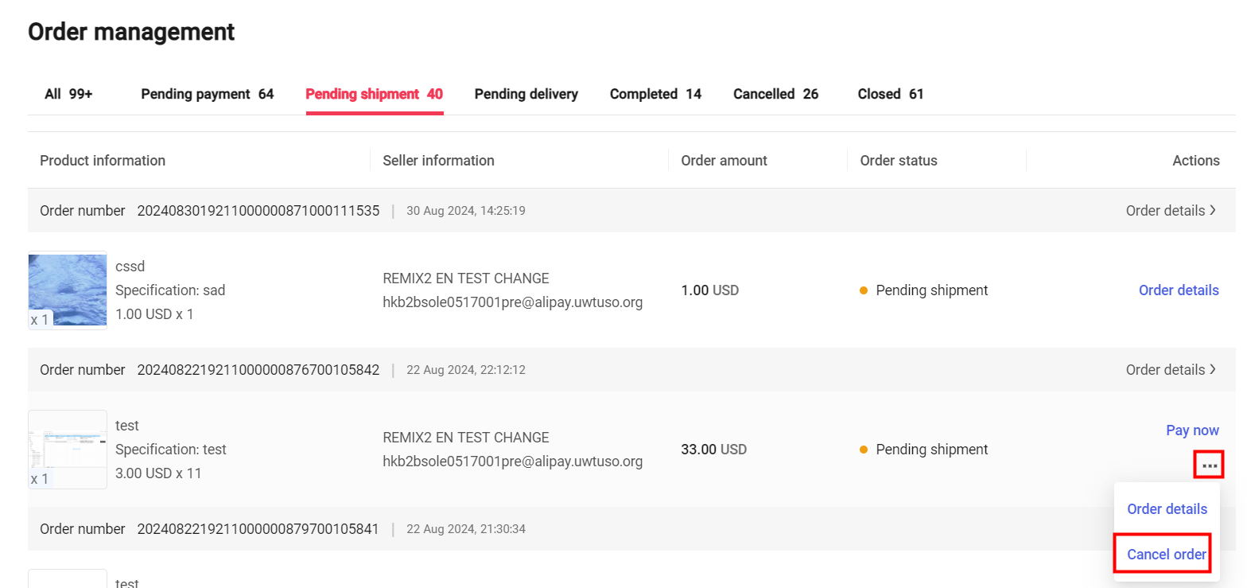Show the Completed orders tab

click(x=655, y=94)
